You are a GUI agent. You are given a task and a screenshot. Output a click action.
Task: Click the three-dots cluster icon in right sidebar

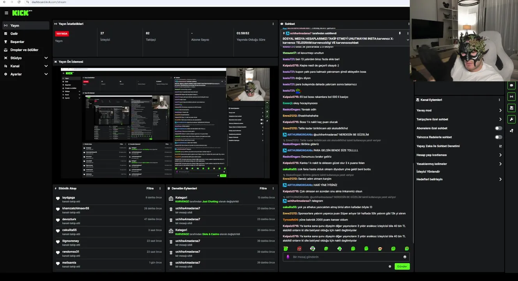point(511,131)
